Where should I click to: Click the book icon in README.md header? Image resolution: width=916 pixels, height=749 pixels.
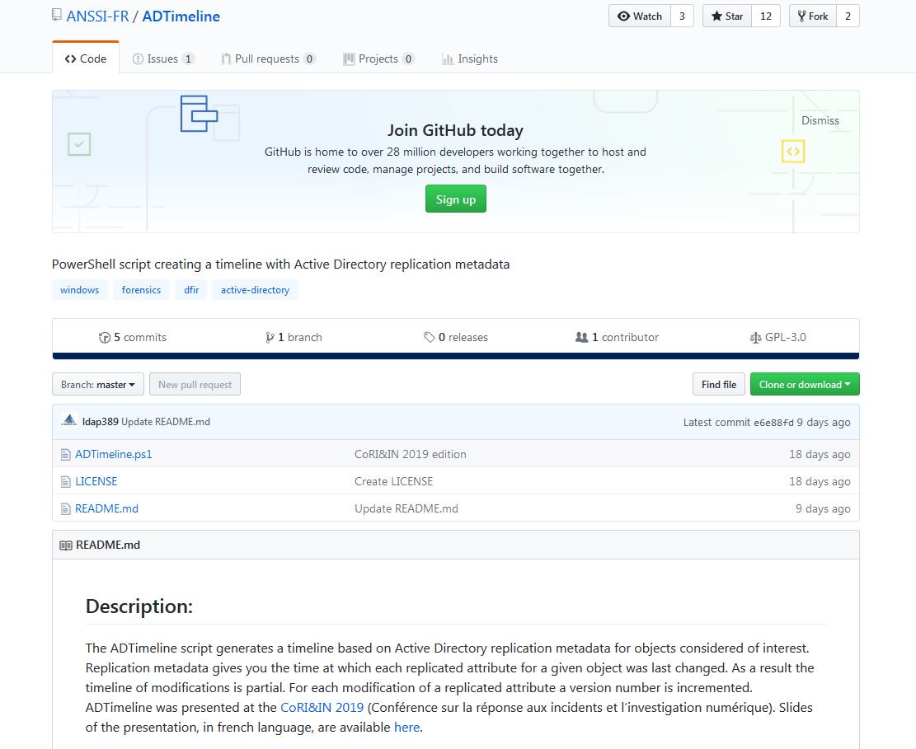66,545
